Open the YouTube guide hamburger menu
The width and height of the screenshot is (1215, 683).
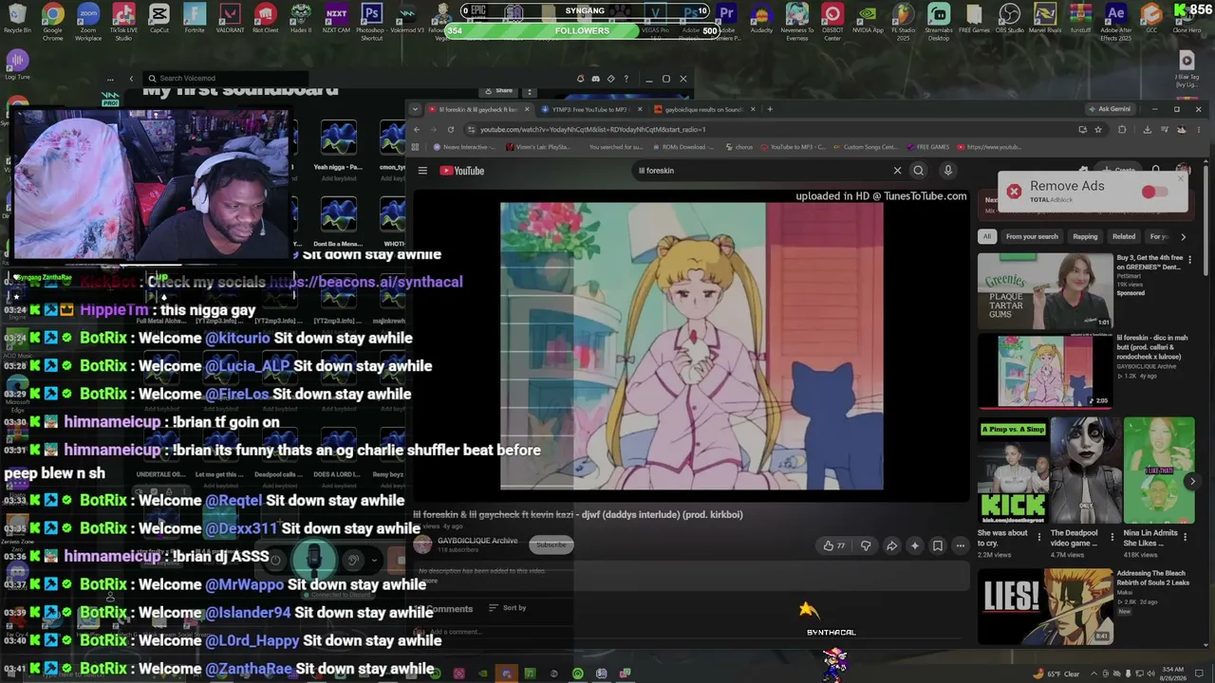click(422, 171)
